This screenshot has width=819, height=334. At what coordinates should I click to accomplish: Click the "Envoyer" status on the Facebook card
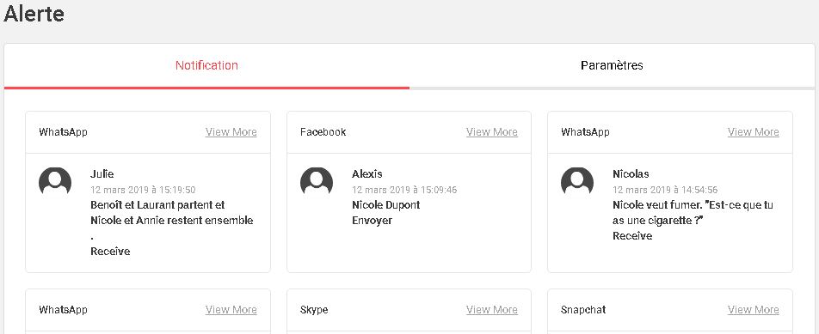(x=372, y=221)
